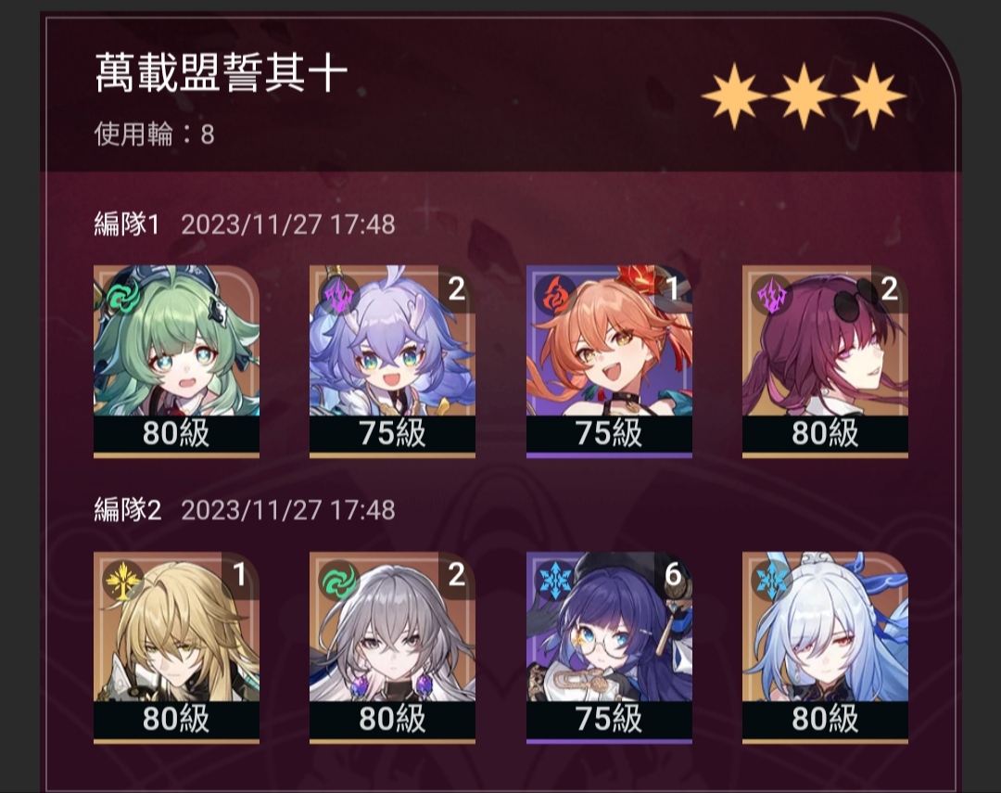
Task: Select the blond Luocha character portrait
Action: [x=176, y=647]
